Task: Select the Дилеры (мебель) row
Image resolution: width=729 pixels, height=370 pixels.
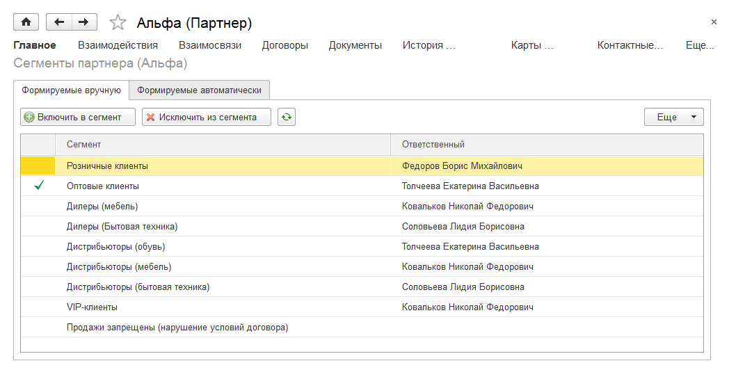Action: pyautogui.click(x=102, y=206)
